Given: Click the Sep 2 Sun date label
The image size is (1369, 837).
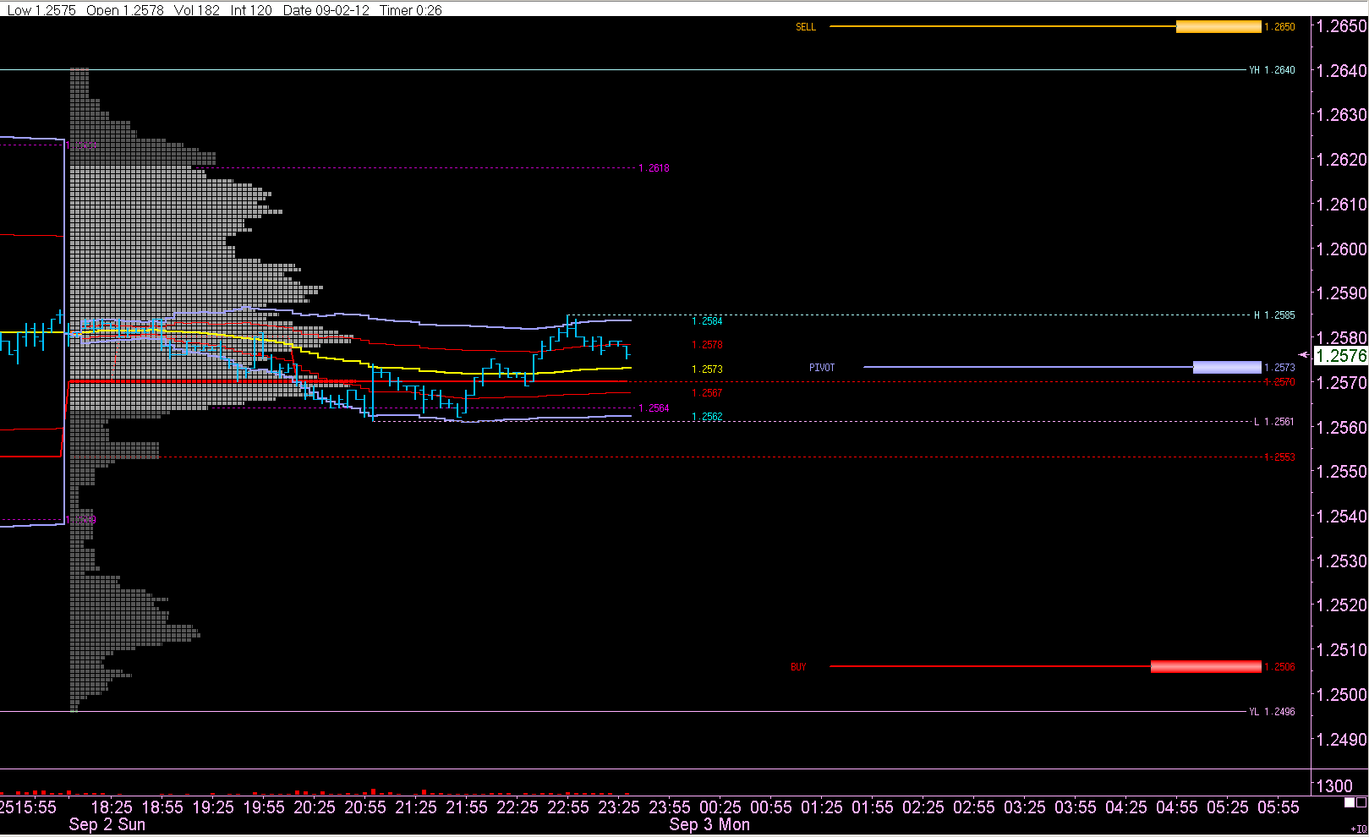Looking at the screenshot, I should (107, 824).
